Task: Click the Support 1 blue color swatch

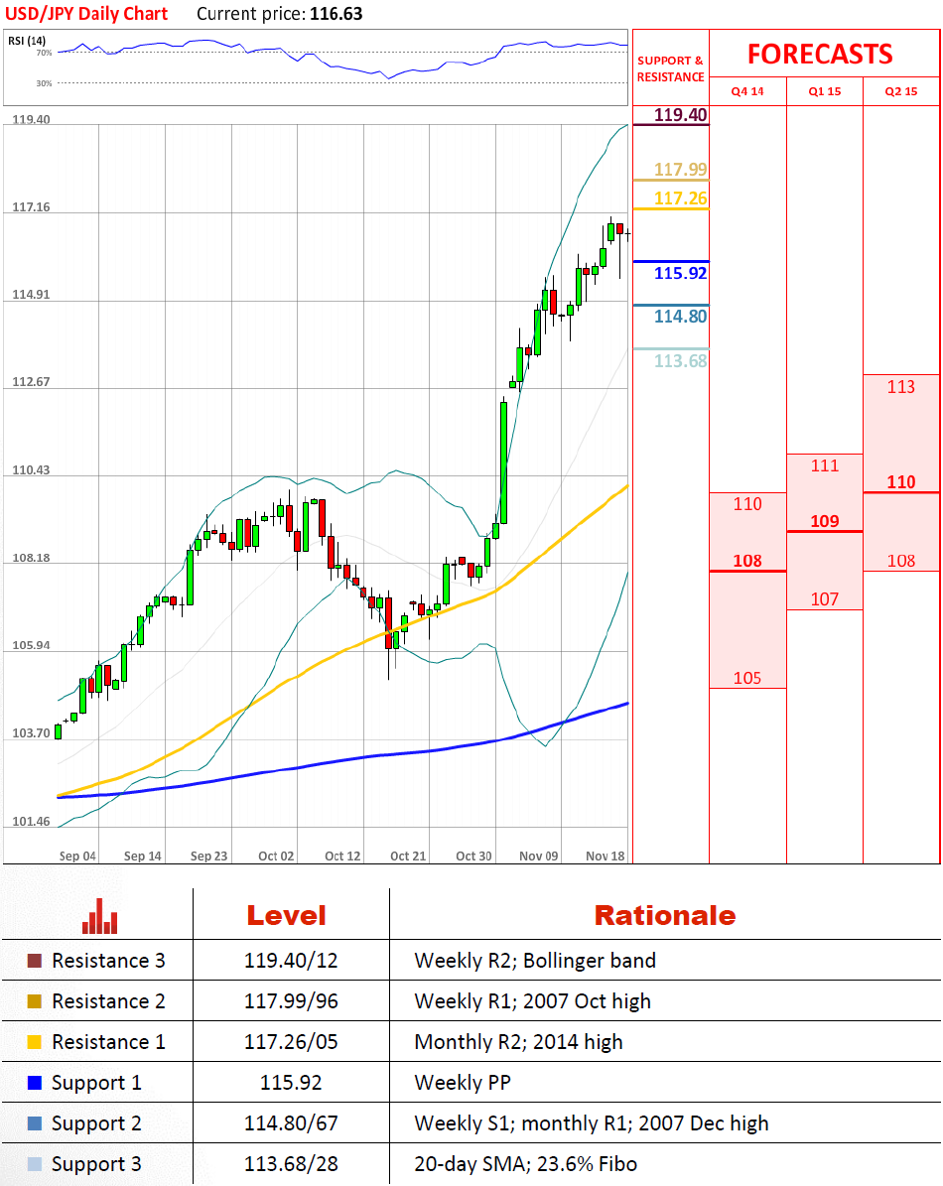Action: (34, 1083)
